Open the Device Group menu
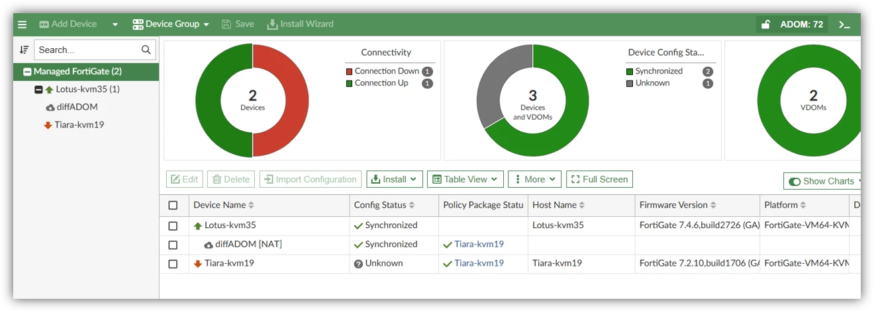 [x=171, y=24]
